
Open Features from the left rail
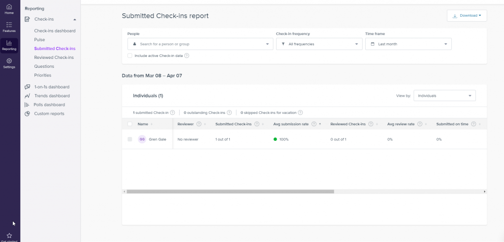pos(9,27)
